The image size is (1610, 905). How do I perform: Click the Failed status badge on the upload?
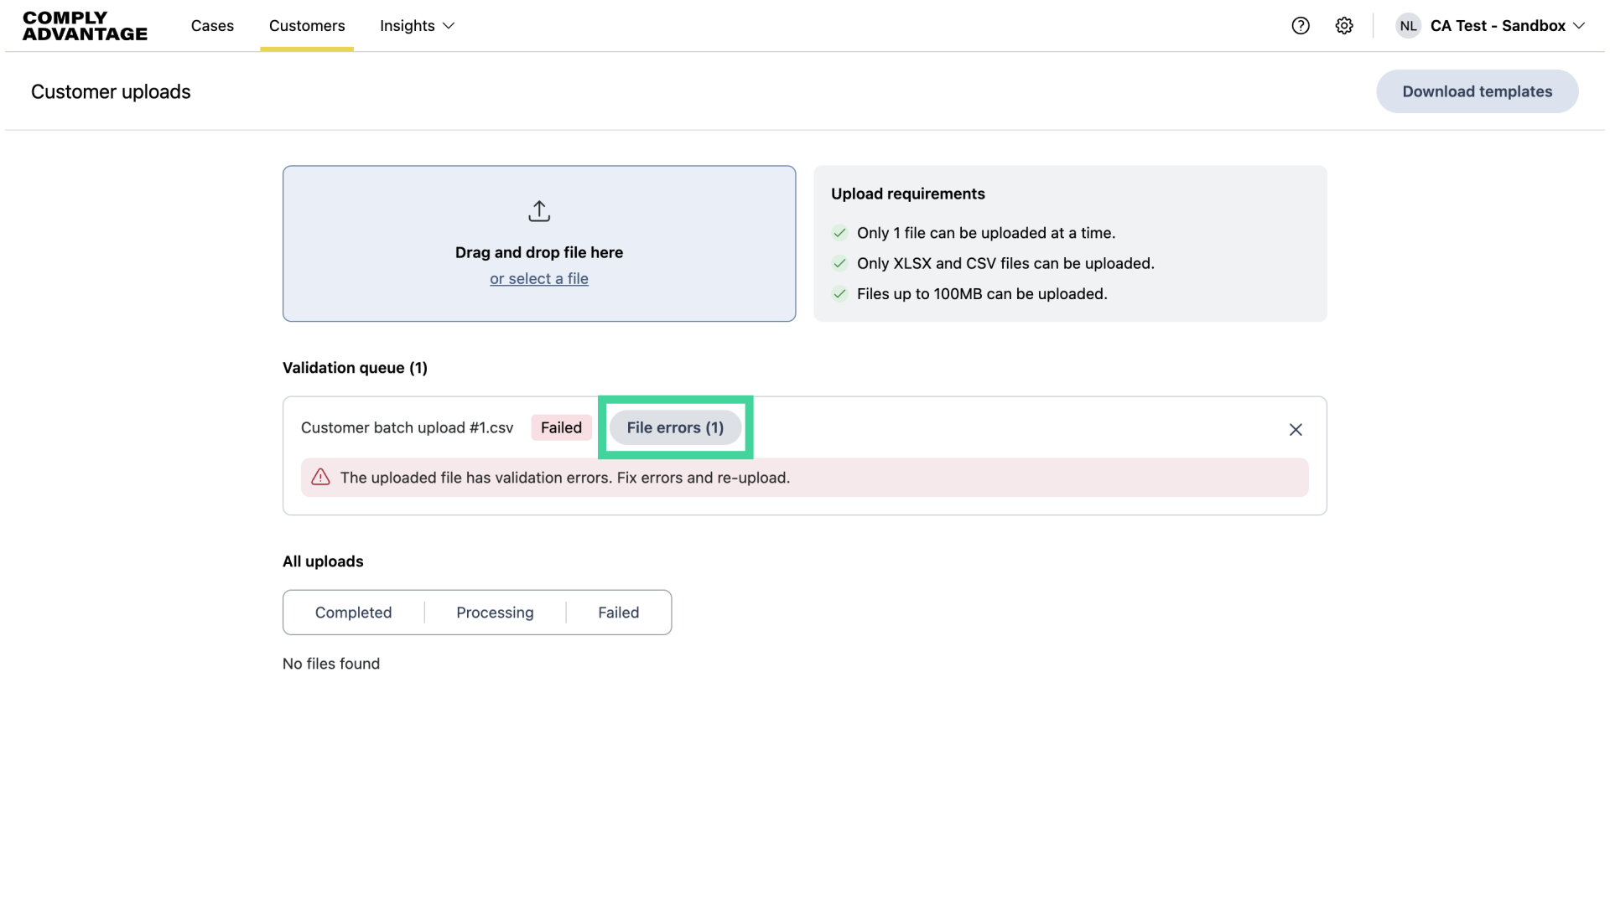coord(560,427)
